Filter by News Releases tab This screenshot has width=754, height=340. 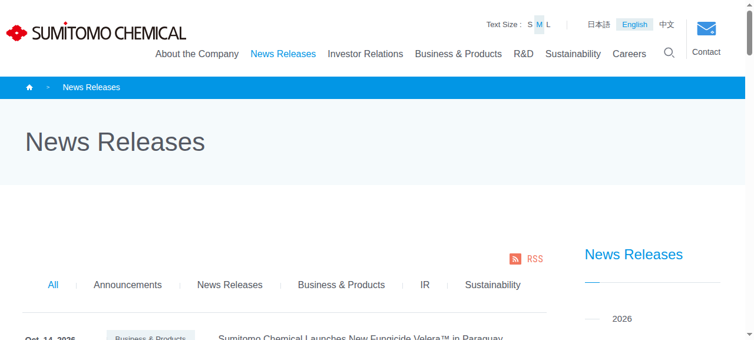click(x=230, y=285)
